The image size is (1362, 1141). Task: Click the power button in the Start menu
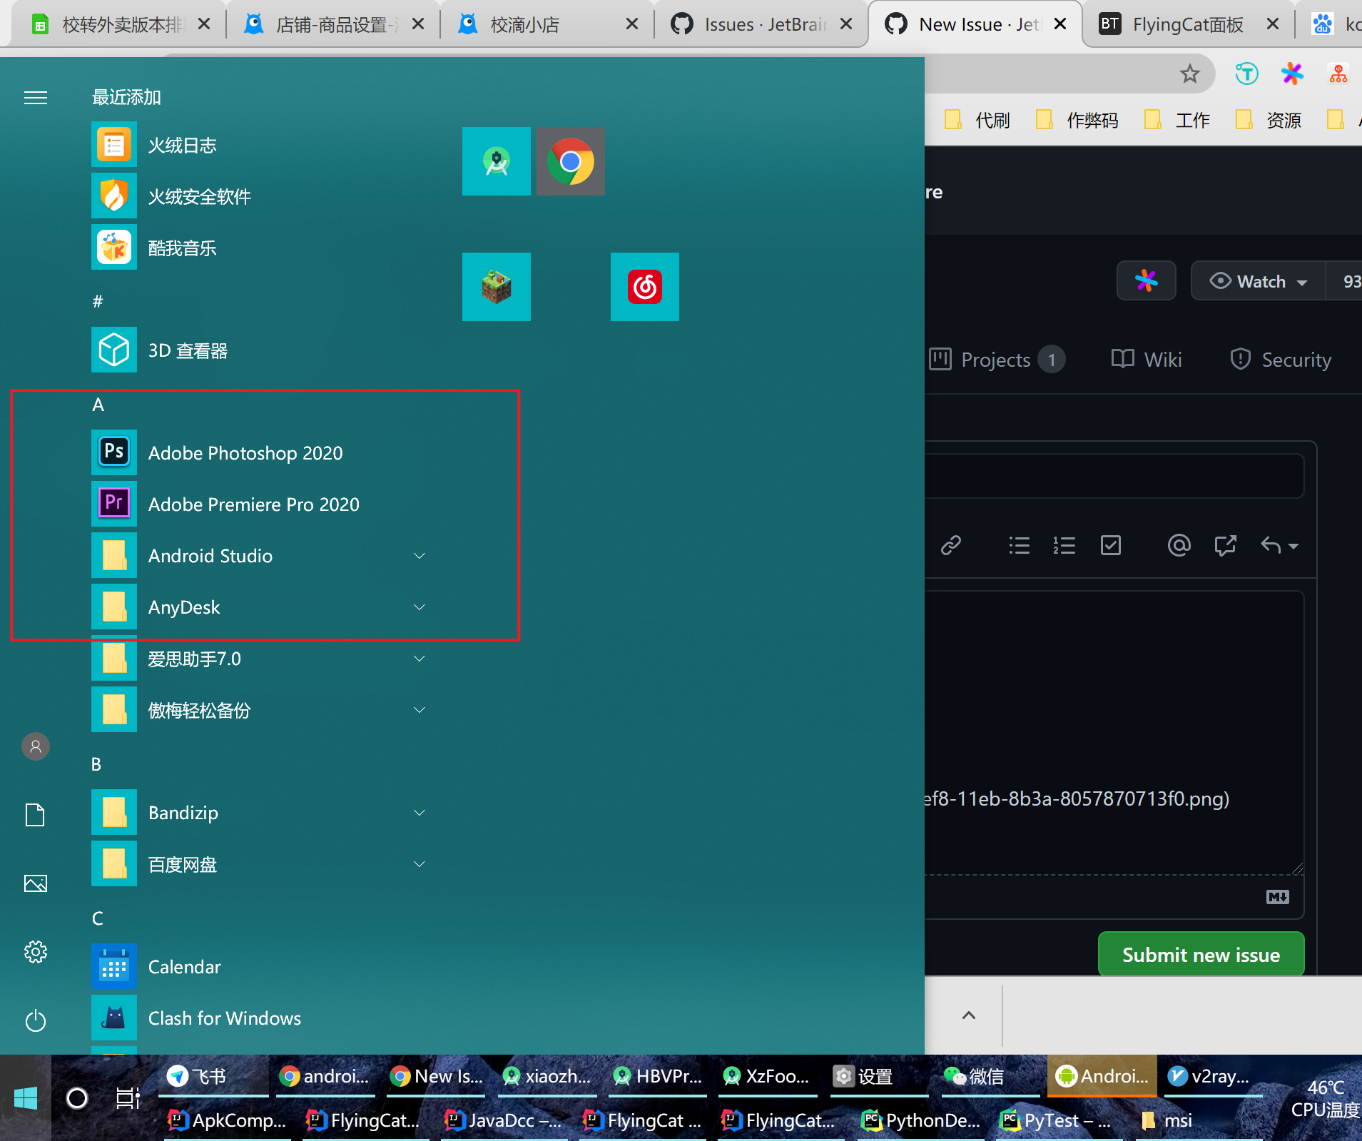pyautogui.click(x=35, y=1020)
